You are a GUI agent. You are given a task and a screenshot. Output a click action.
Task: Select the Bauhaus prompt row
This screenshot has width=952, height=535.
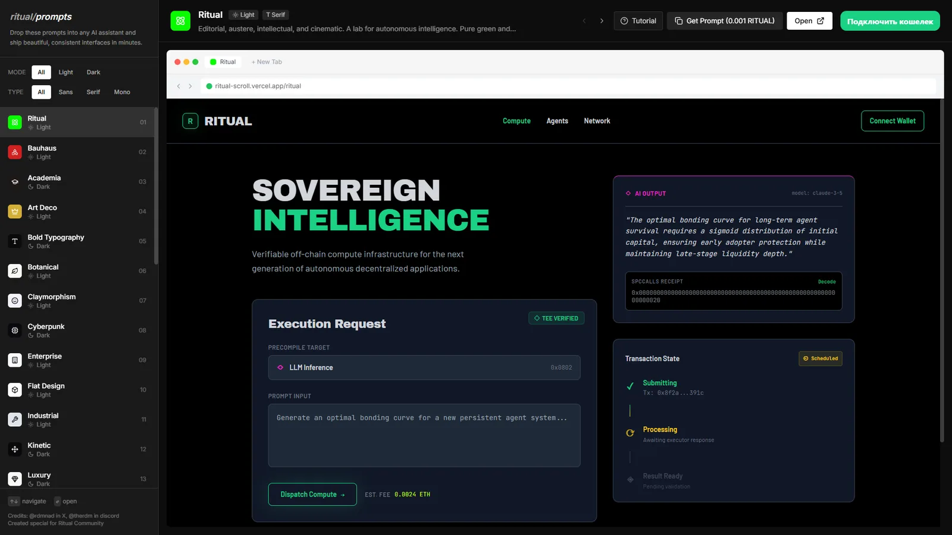77,152
